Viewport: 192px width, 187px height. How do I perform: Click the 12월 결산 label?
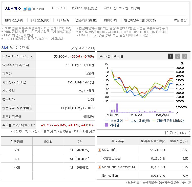tap(180, 20)
